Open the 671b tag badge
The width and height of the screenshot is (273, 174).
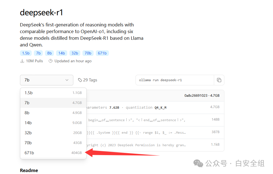[x=102, y=53]
